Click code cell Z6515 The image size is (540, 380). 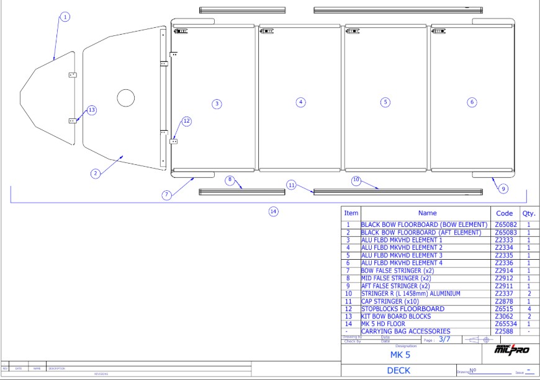pyautogui.click(x=504, y=309)
